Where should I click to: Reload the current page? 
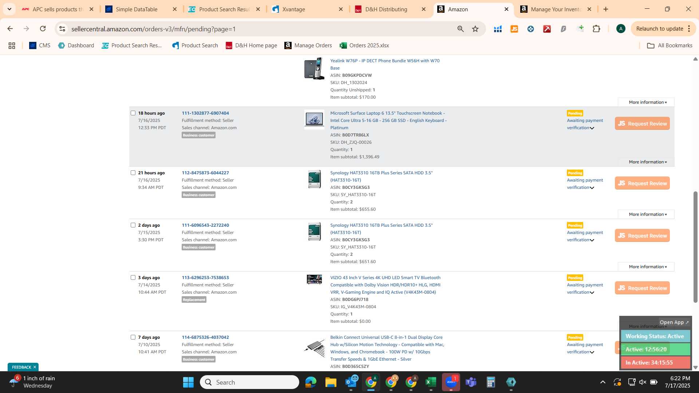click(43, 29)
